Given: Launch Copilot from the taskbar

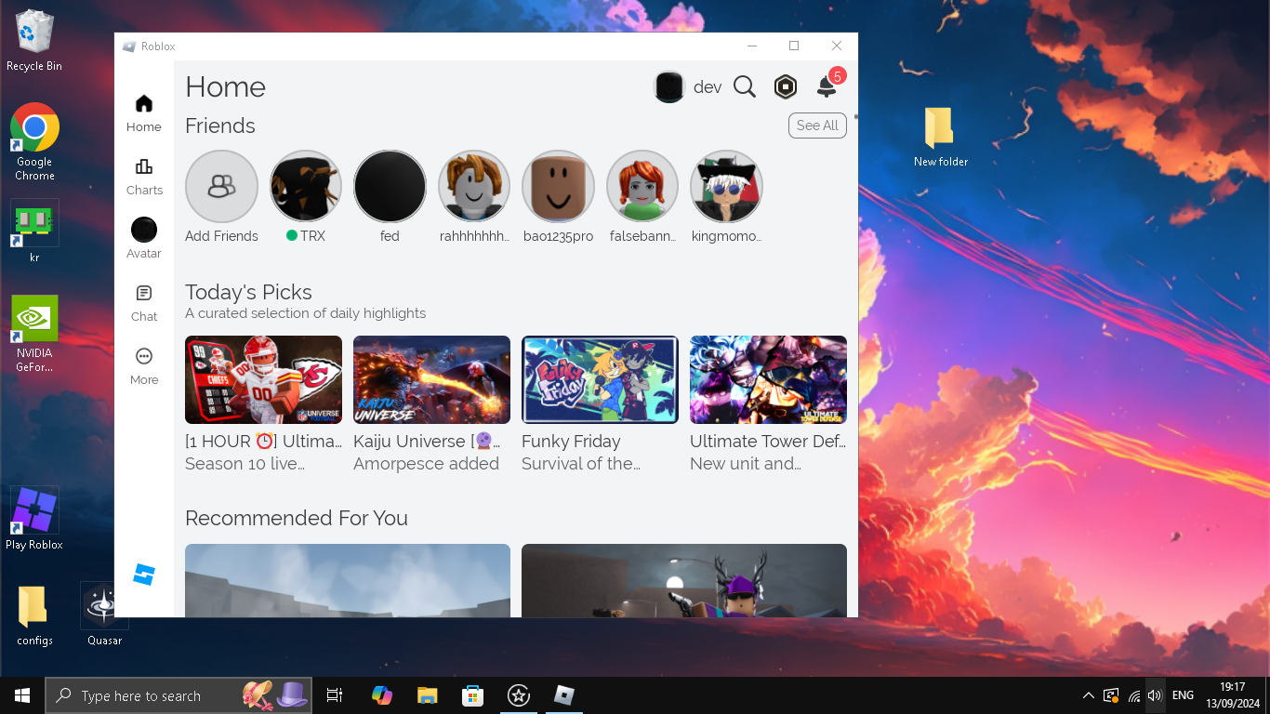Looking at the screenshot, I should tap(381, 695).
